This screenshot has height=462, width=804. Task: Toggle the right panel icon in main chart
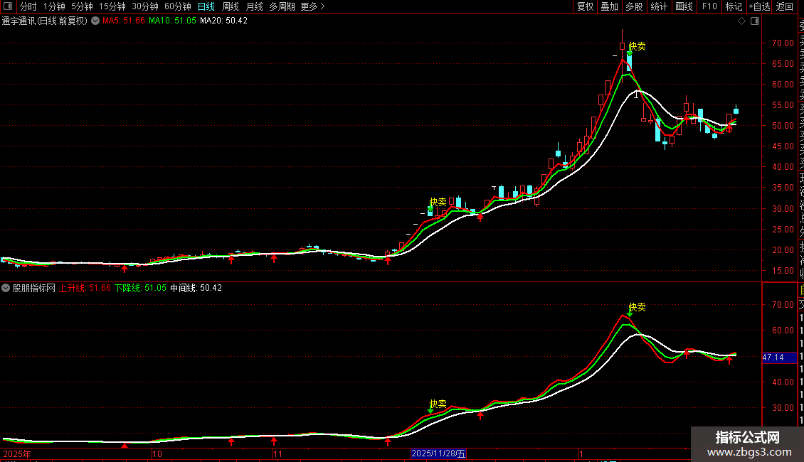pos(755,21)
